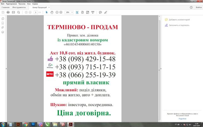Open the read mode view icon
The height and width of the screenshot is (127, 203).
click(x=93, y=12)
